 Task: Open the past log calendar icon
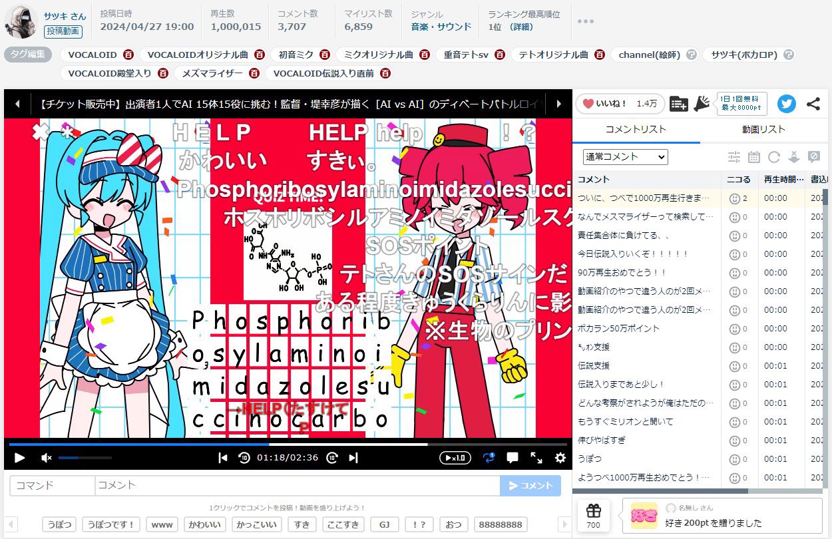[x=754, y=157]
